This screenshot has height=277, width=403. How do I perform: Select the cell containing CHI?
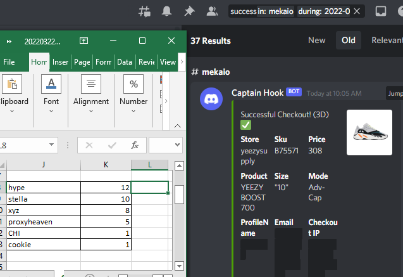(x=44, y=233)
